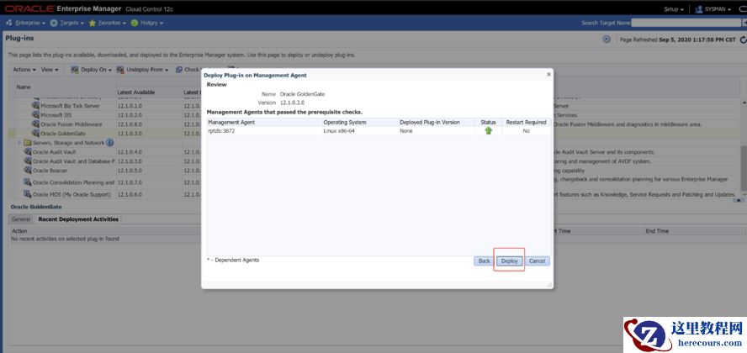
Task: Close the Deploy Plug-in dialog with X
Action: pyautogui.click(x=548, y=74)
